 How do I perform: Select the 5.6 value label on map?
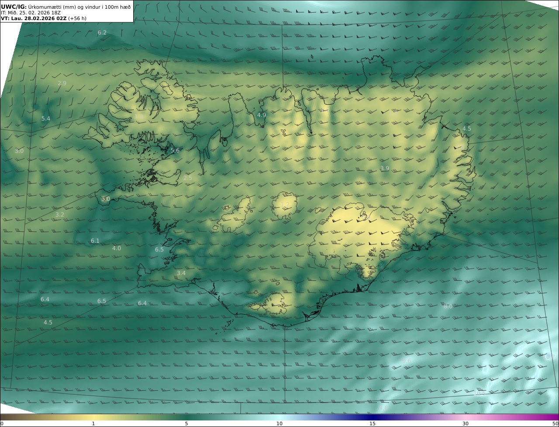coord(175,150)
